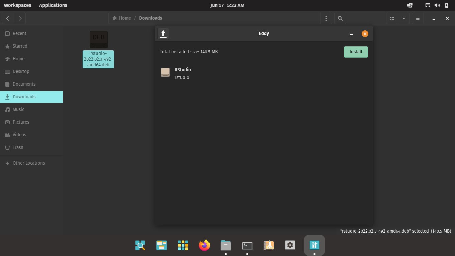Open the Applications menu
The height and width of the screenshot is (256, 455).
[x=53, y=5]
